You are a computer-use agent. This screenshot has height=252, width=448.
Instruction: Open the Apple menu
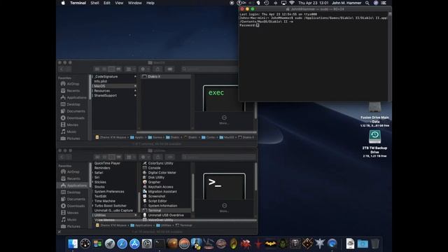click(63, 3)
